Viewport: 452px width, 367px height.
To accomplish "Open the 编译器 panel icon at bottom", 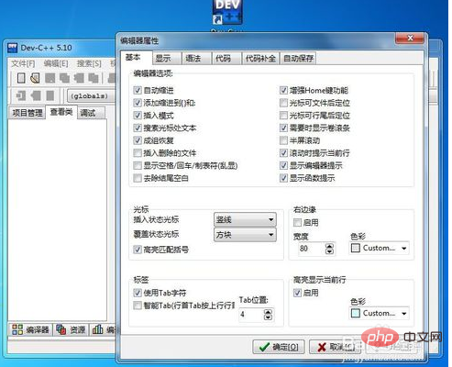I will 17,329.
